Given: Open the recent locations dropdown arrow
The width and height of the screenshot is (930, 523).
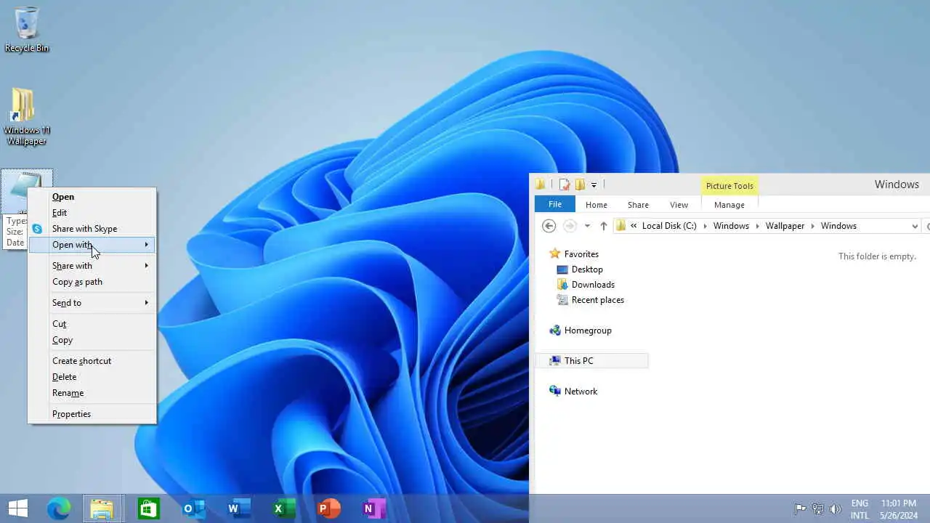Looking at the screenshot, I should [x=587, y=226].
